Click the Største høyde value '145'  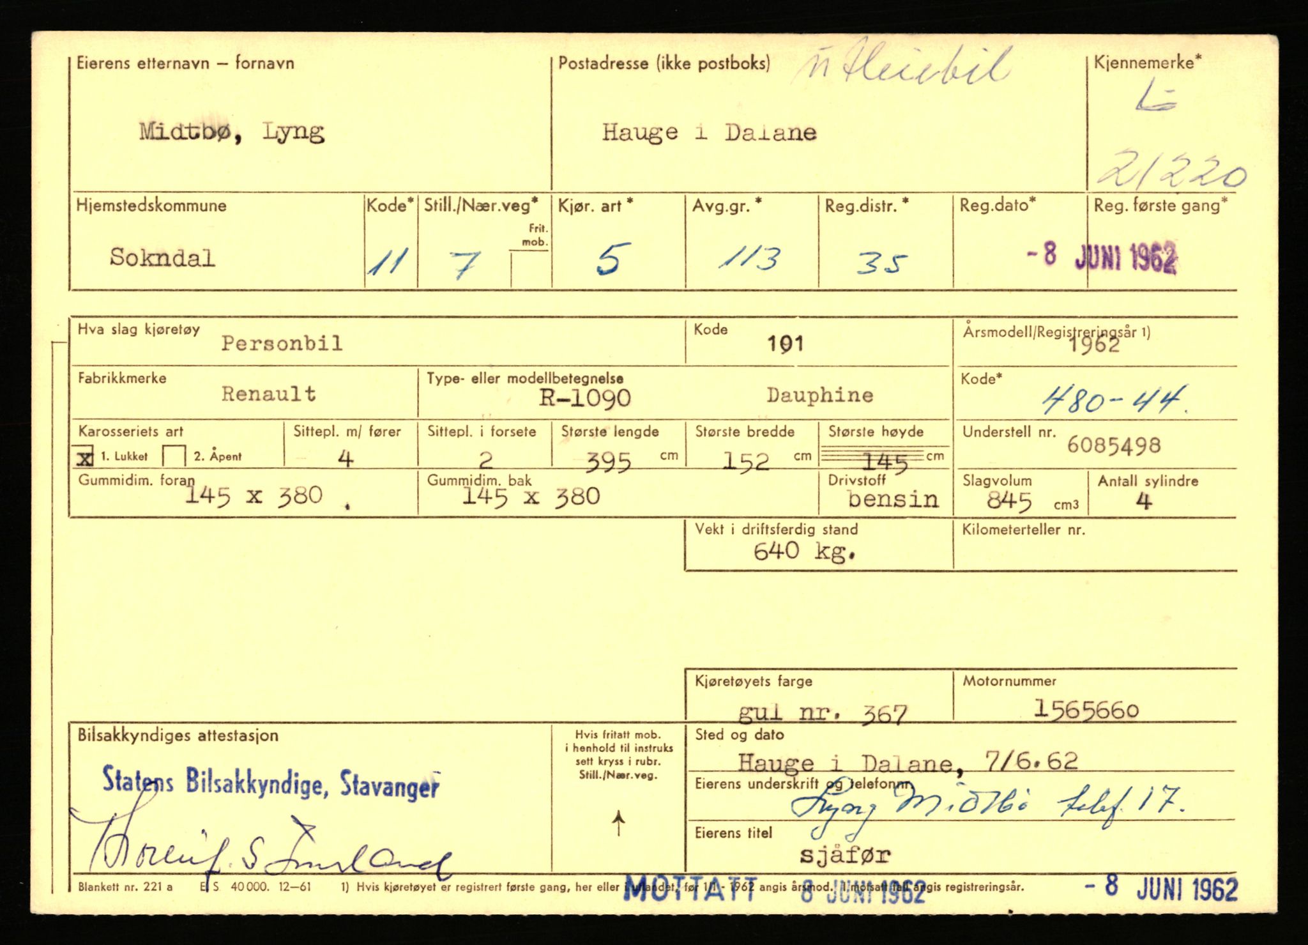pyautogui.click(x=885, y=463)
